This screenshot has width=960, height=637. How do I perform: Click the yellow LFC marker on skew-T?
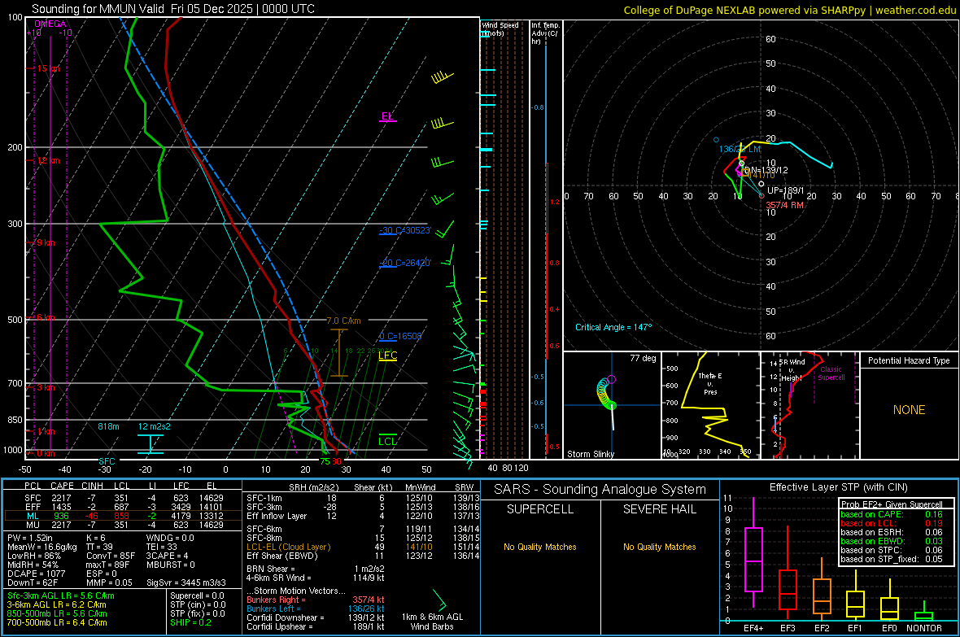coord(387,356)
